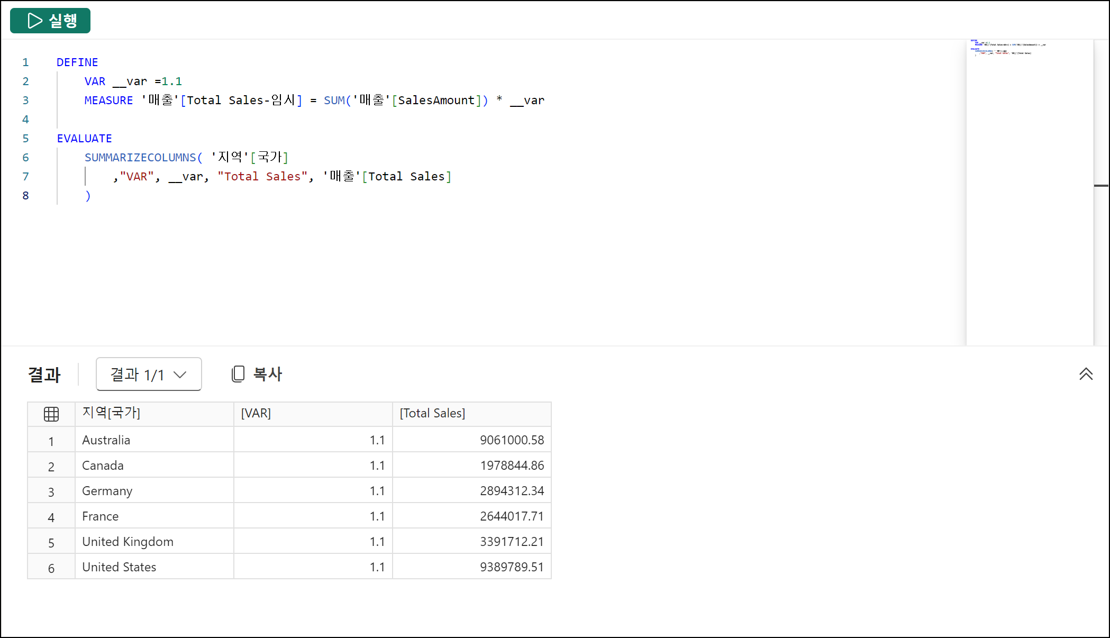Click the Australia cell
Viewport: 1110px width, 638px height.
pyautogui.click(x=106, y=440)
